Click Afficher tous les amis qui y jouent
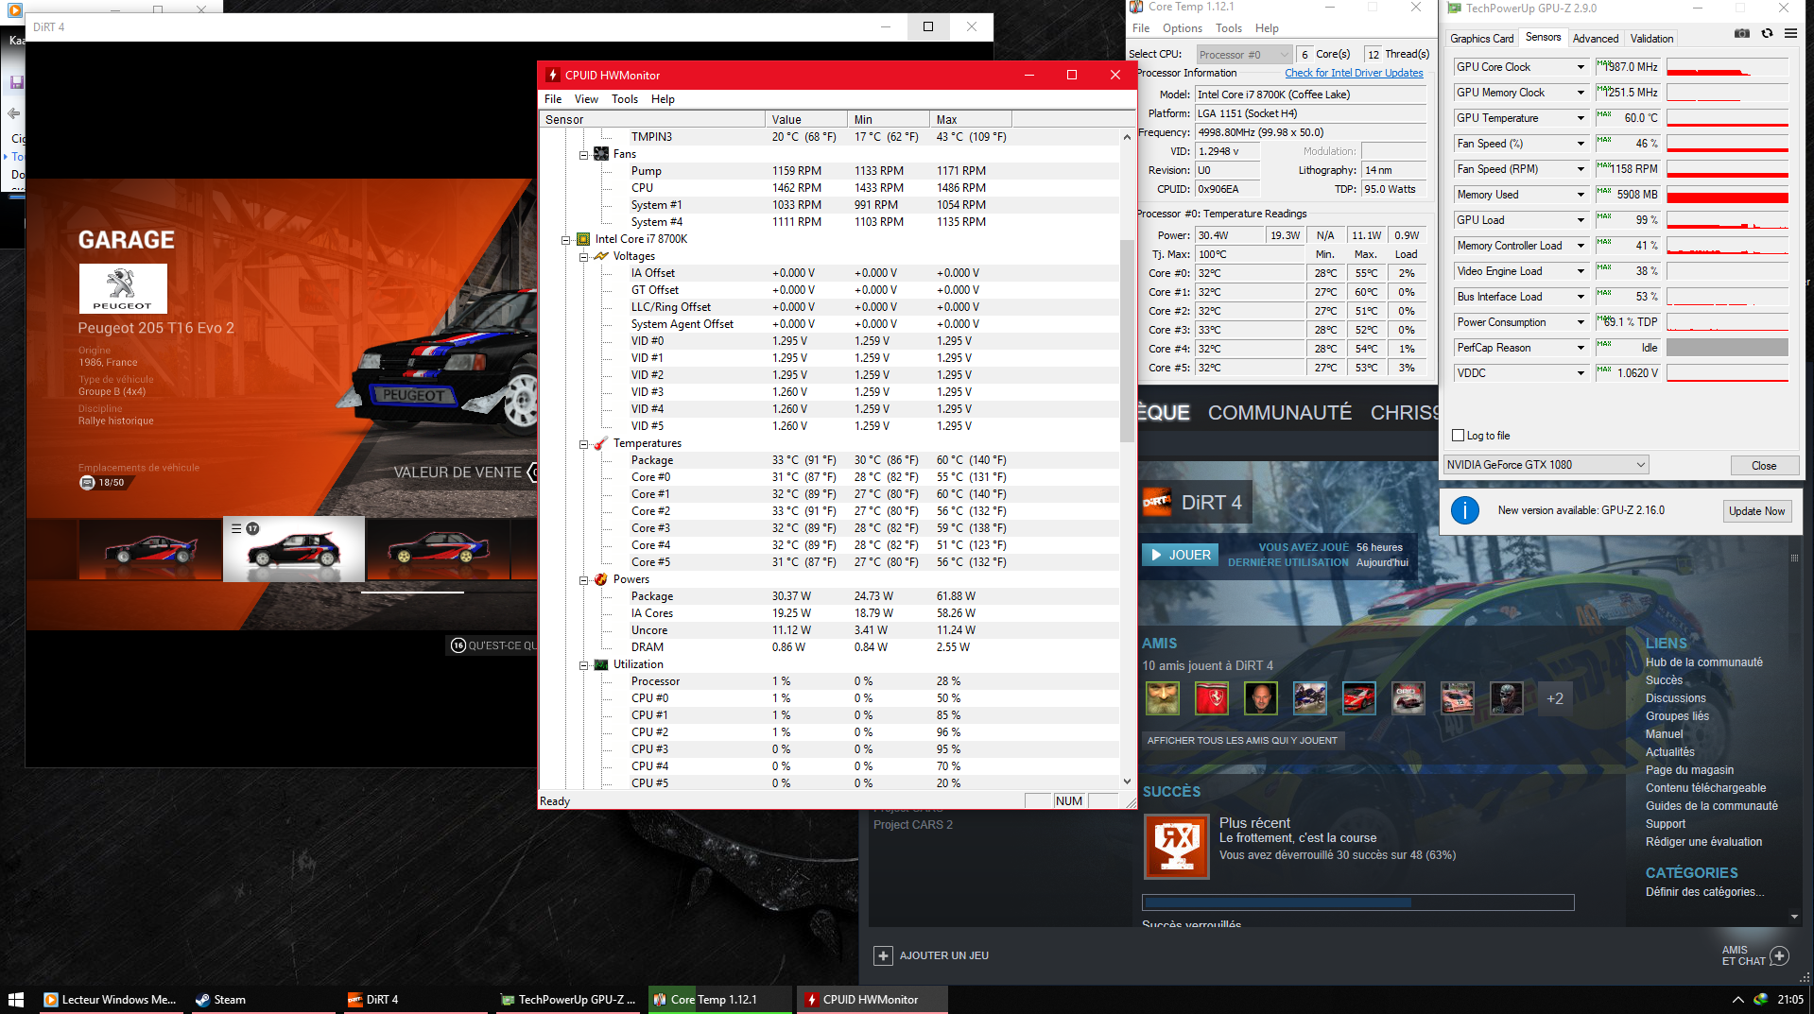 tap(1242, 741)
